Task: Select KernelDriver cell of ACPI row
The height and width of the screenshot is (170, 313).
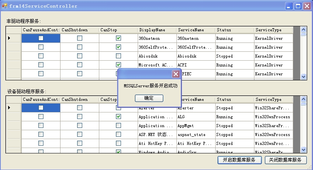Action: pos(273,65)
